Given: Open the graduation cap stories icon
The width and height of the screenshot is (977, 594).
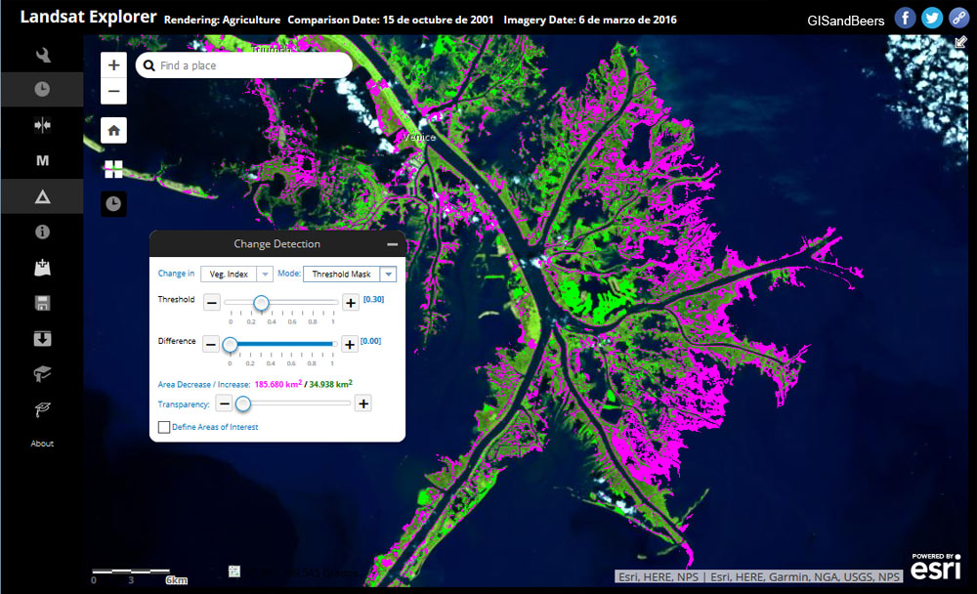Looking at the screenshot, I should [x=42, y=374].
